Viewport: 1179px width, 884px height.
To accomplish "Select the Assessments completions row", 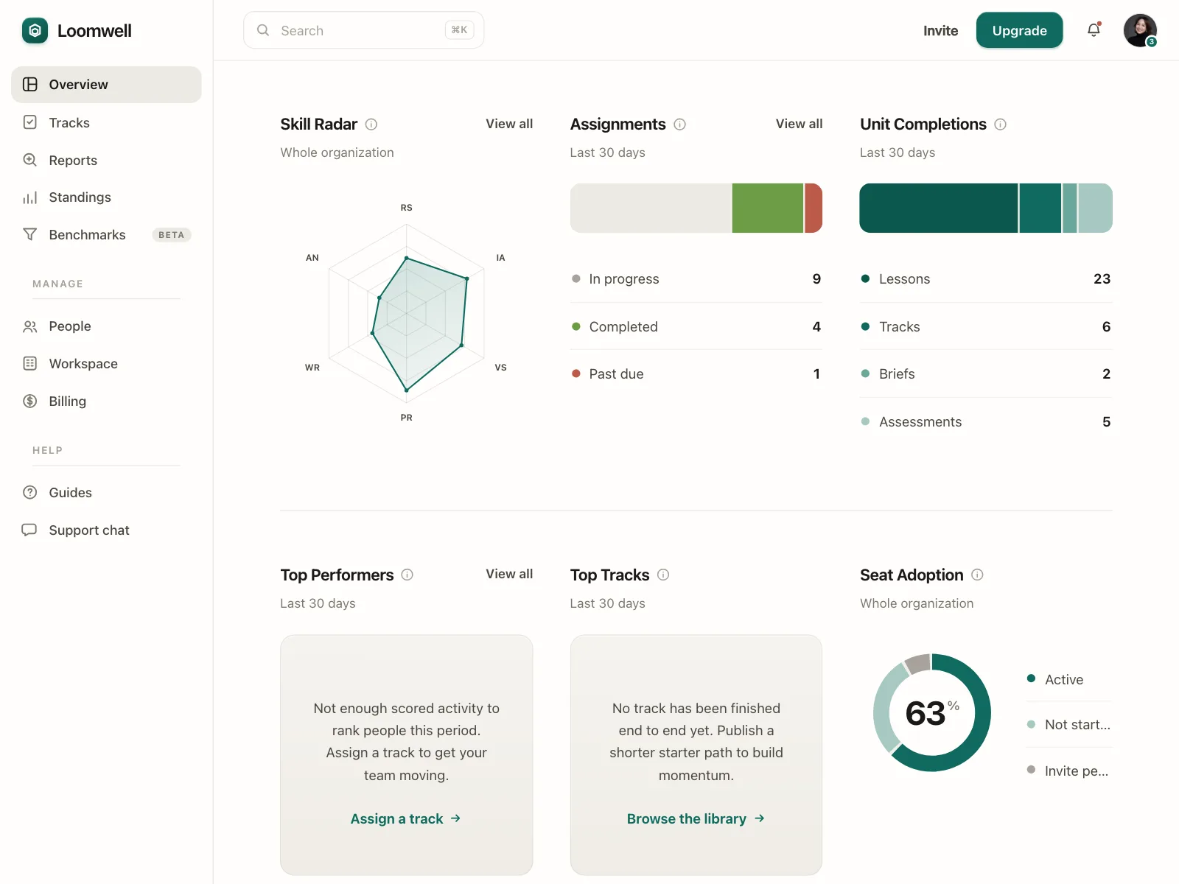I will 986,422.
